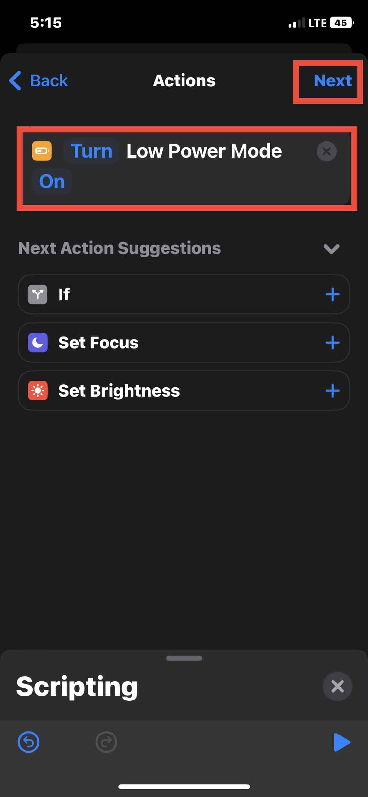
Task: Undo the last change
Action: click(x=28, y=742)
